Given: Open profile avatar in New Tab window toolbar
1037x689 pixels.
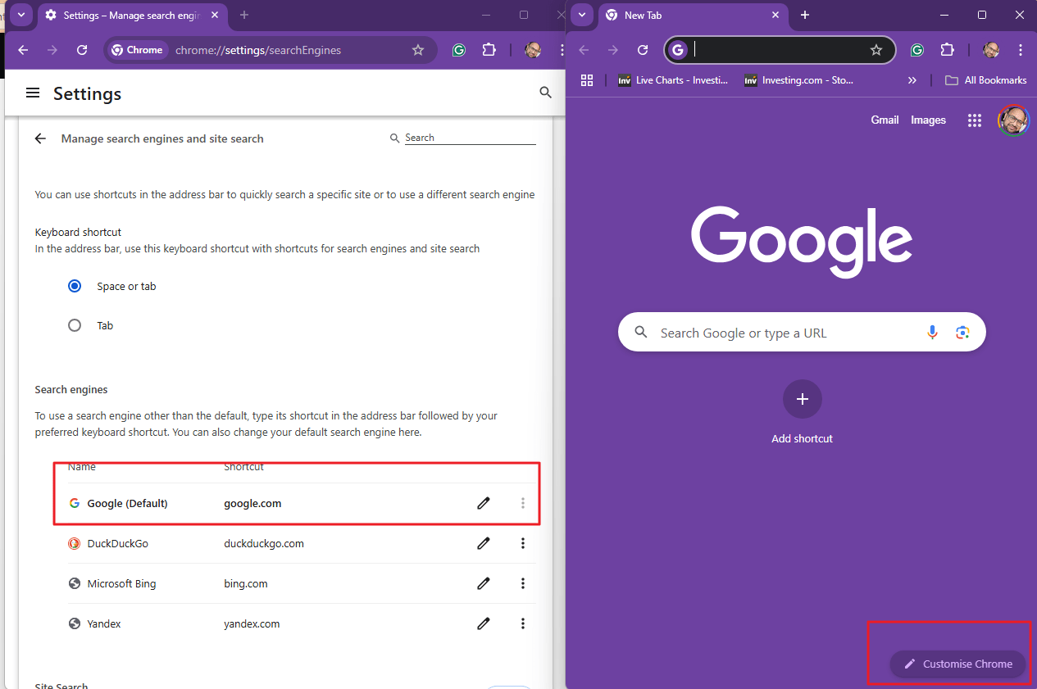Looking at the screenshot, I should pos(991,50).
